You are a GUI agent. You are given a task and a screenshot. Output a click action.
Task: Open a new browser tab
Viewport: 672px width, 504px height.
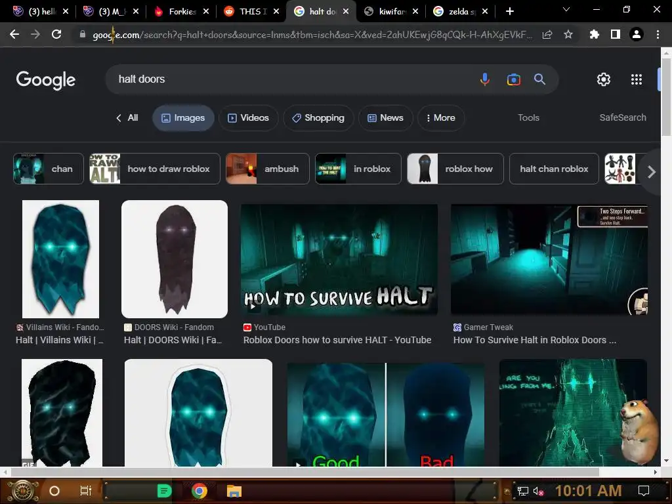tap(509, 12)
